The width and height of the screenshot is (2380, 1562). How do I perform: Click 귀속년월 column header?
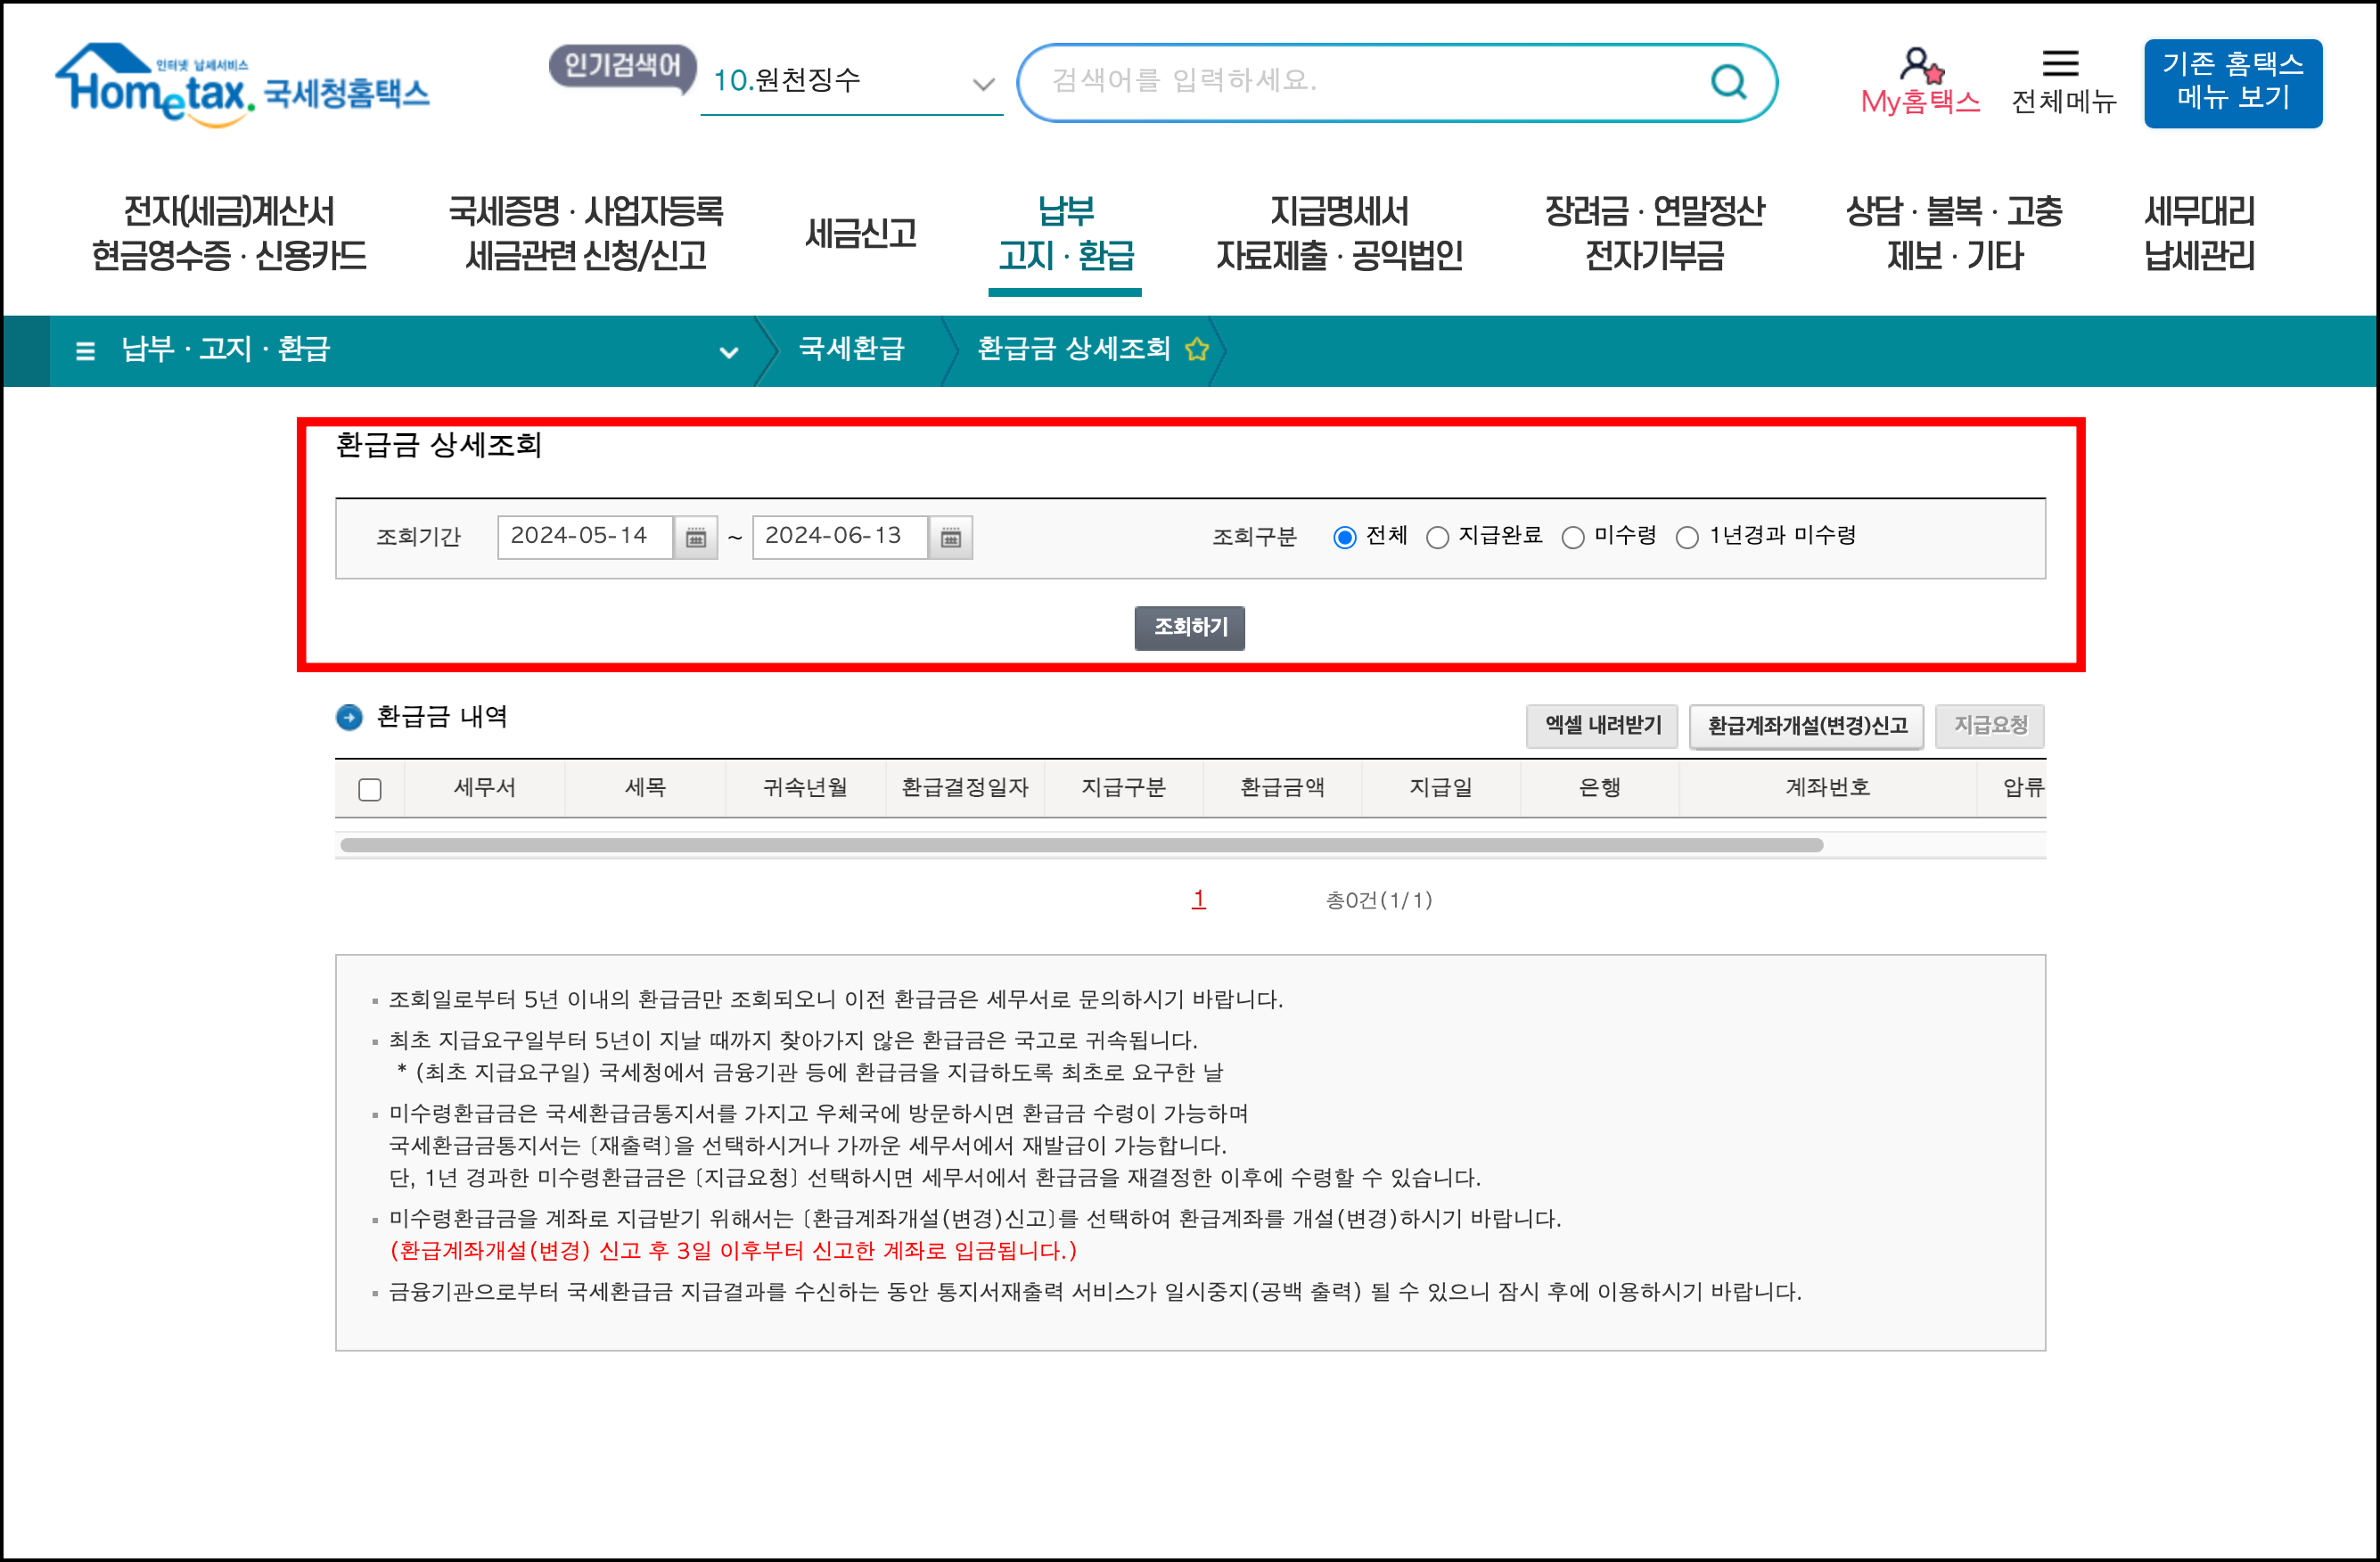point(805,788)
